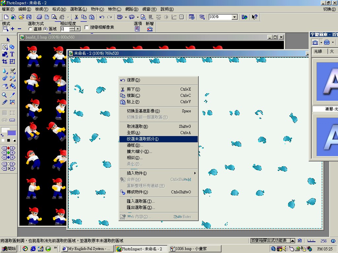Choose the 直線 radio button
Image resolution: width=338 pixels, height=253 pixels.
(x=30, y=29)
